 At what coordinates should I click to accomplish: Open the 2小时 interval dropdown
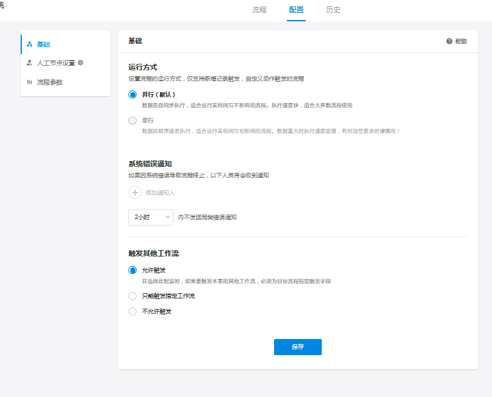point(151,217)
